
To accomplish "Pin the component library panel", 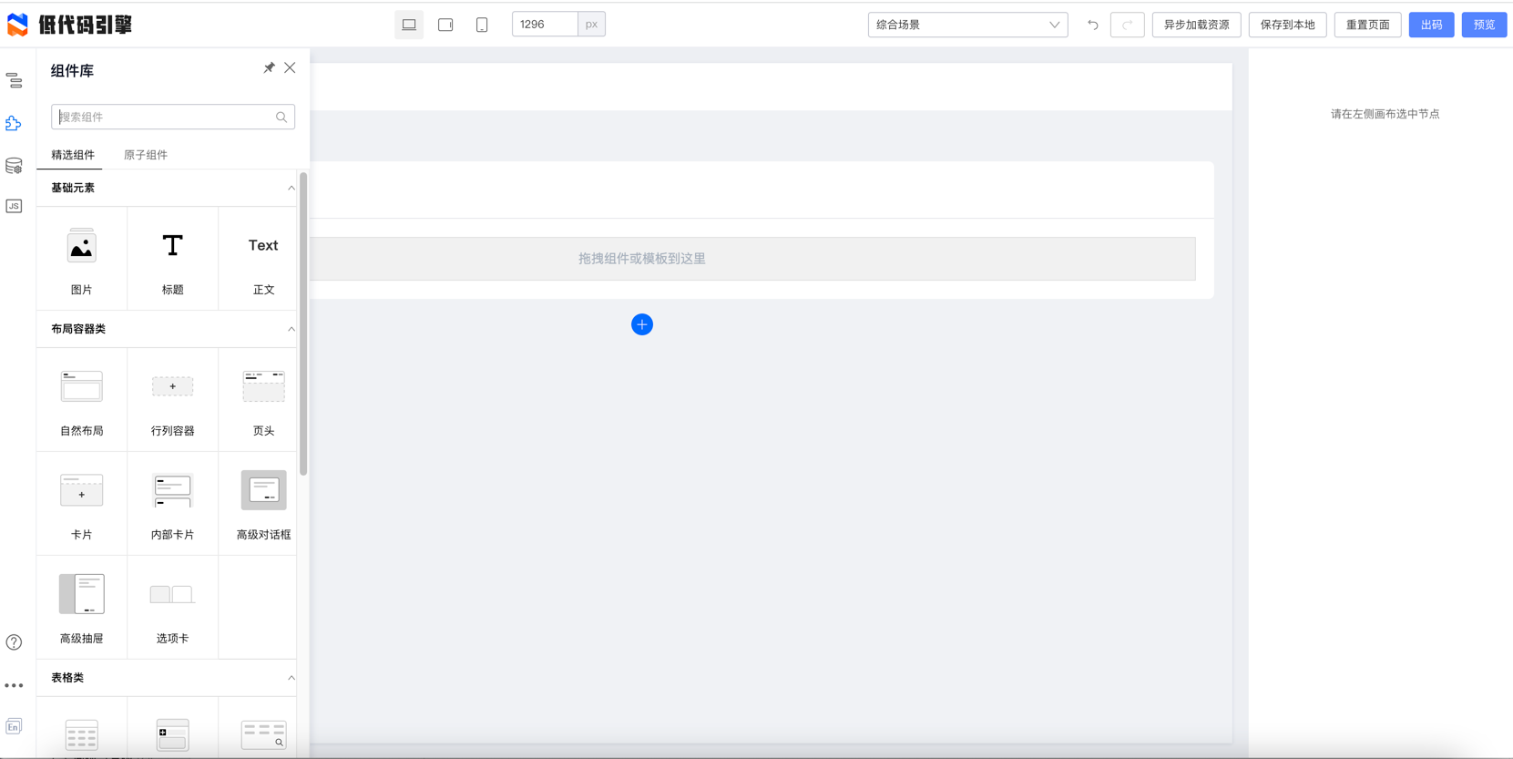I will [269, 68].
